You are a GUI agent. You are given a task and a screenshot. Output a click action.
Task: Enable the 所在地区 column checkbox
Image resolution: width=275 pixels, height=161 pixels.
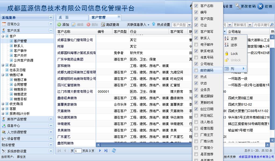click(x=196, y=115)
